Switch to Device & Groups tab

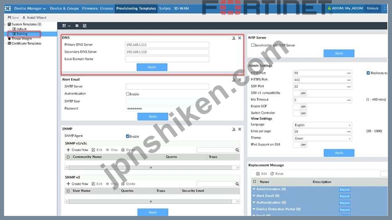(64, 8)
